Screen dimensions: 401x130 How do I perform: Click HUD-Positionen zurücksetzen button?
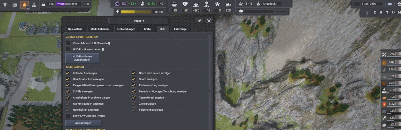82,58
